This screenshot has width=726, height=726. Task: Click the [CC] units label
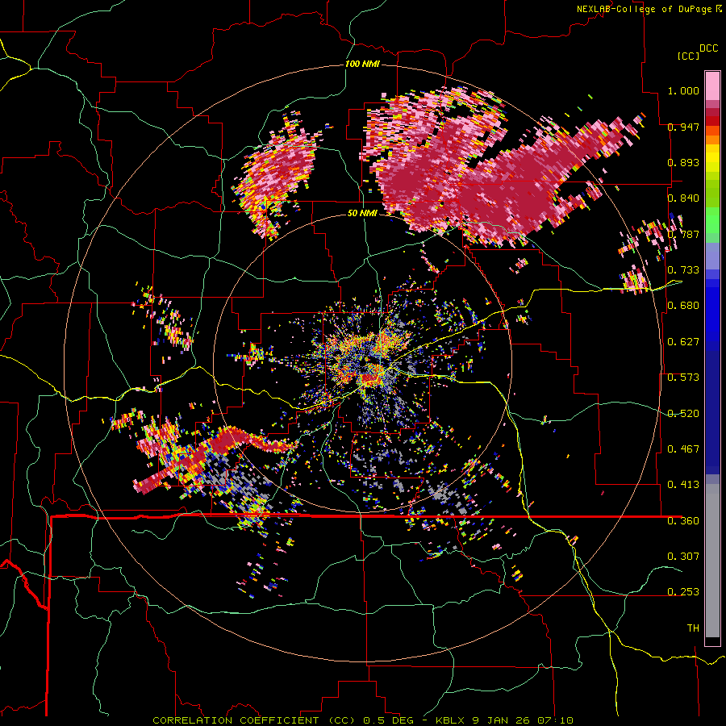[688, 56]
